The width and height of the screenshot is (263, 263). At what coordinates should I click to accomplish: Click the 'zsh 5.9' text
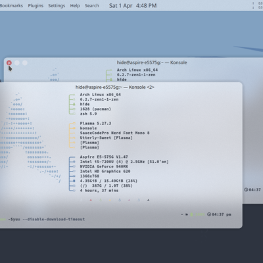88,114
